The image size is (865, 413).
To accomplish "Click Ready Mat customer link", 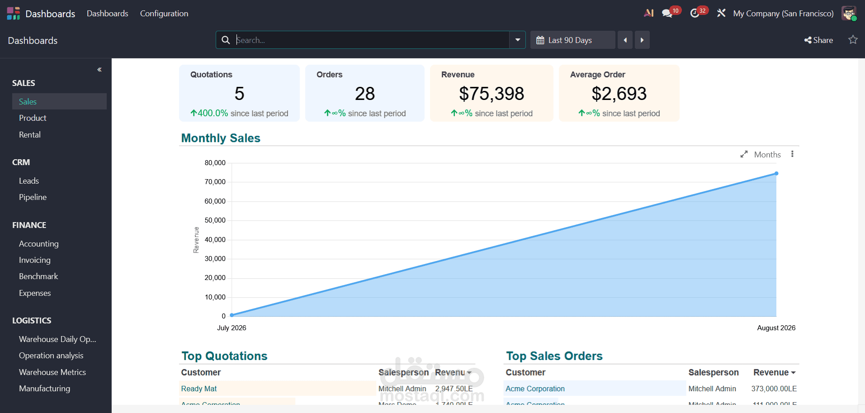I will (199, 389).
